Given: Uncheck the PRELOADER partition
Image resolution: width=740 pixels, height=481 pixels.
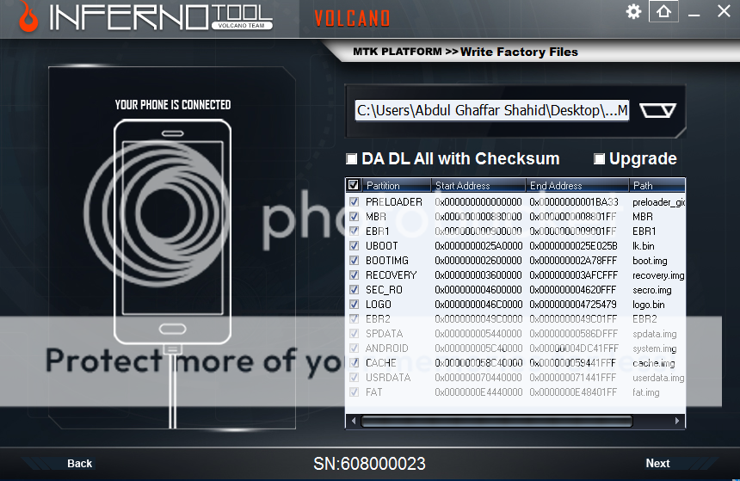Looking at the screenshot, I should 354,201.
